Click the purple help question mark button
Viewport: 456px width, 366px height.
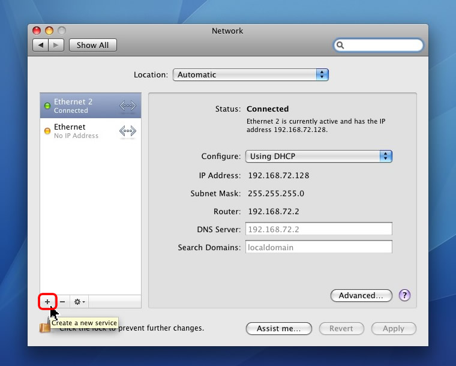click(404, 295)
